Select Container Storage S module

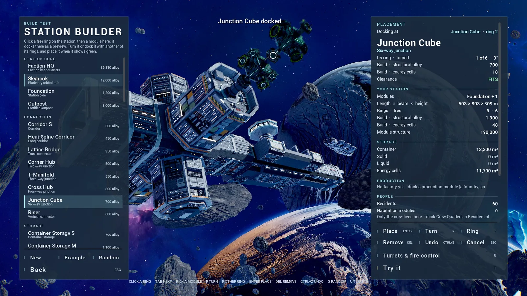click(73, 235)
